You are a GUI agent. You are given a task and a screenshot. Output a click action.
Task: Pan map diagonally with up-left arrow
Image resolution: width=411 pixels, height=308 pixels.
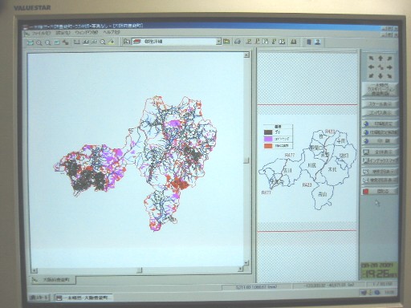coord(371,59)
